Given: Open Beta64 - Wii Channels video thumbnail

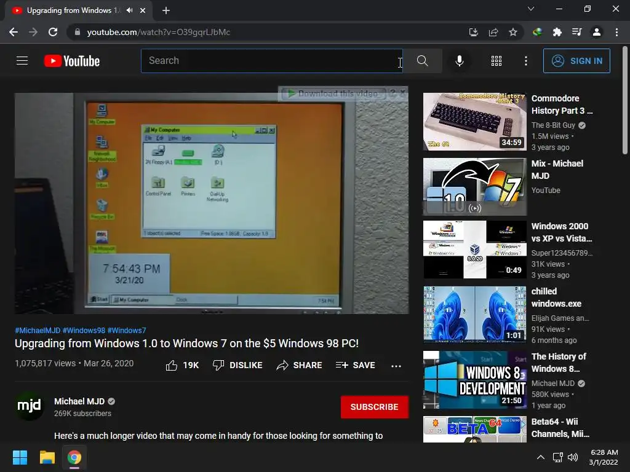Looking at the screenshot, I should pyautogui.click(x=474, y=429).
